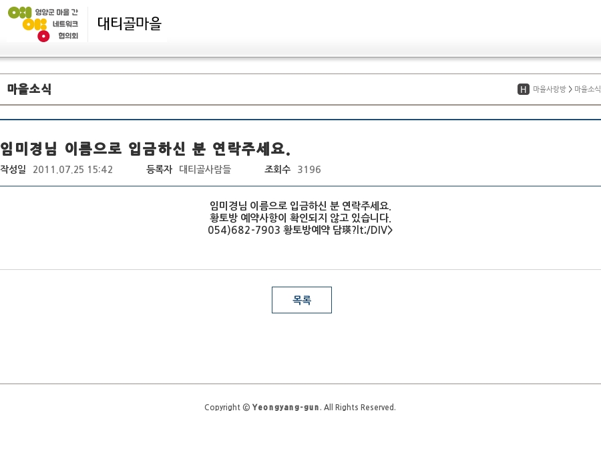601x451 pixels.
Task: Click the 마을소식 section heading
Action: coord(29,89)
